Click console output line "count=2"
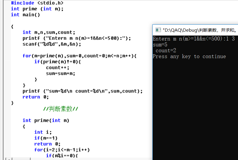This screenshot has height=160, width=238. click(x=166, y=50)
